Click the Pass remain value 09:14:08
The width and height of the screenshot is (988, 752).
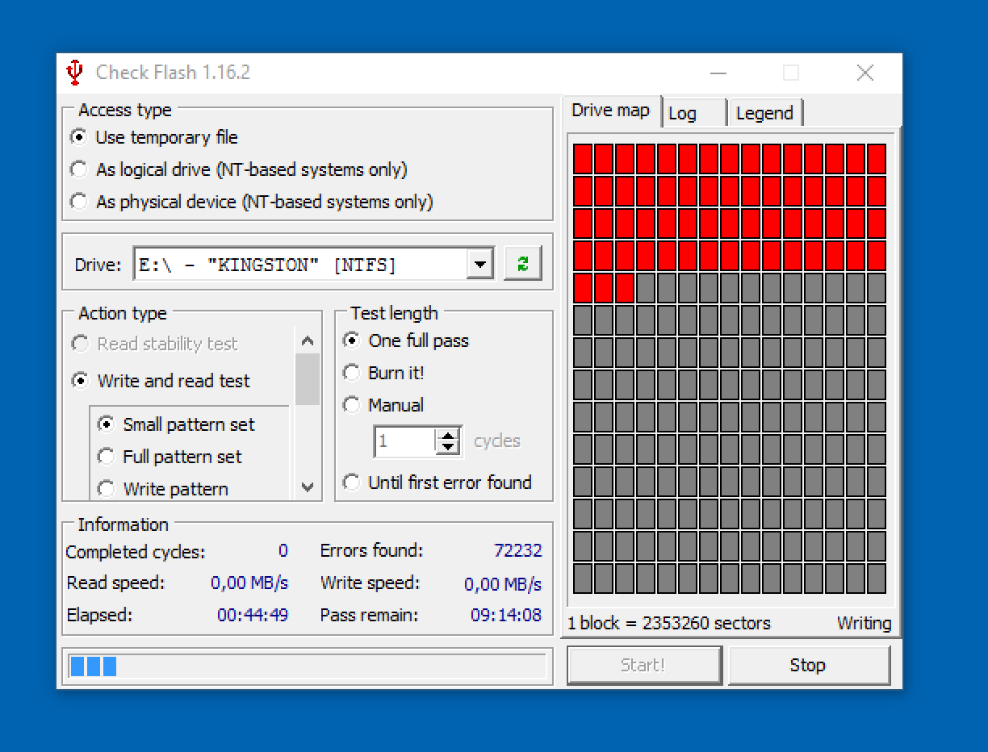pyautogui.click(x=506, y=616)
